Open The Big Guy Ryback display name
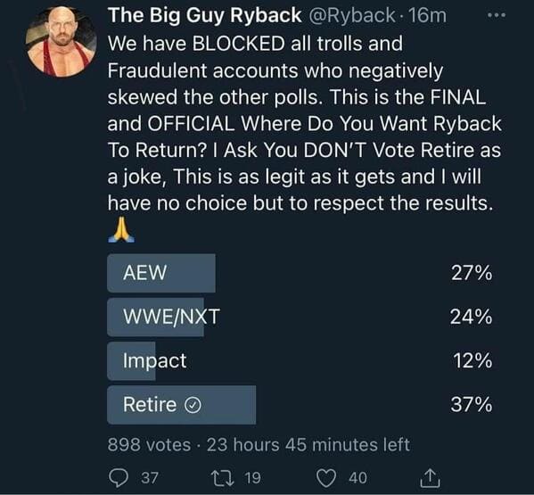534x495 pixels. tap(205, 15)
